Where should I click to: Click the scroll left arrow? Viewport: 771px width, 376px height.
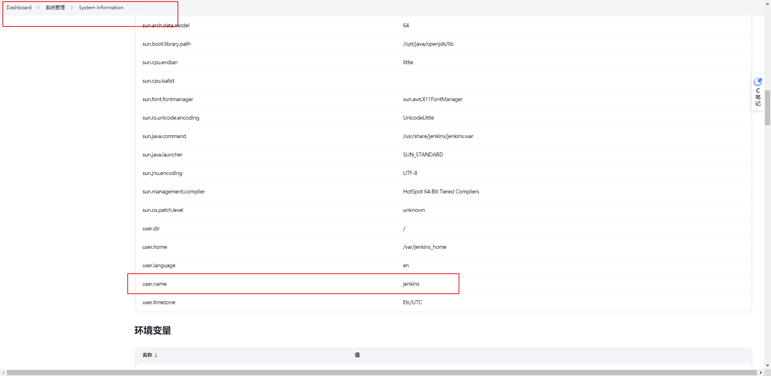pyautogui.click(x=3, y=372)
